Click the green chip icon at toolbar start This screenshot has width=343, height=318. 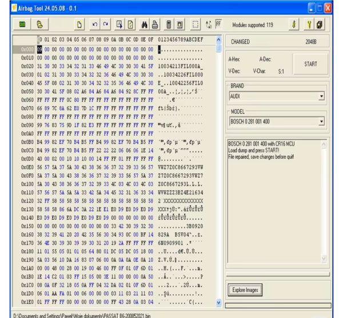pos(22,25)
